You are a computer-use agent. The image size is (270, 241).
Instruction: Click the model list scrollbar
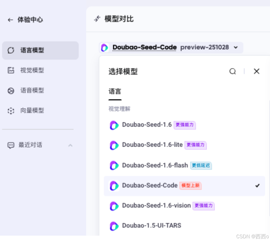tap(269, 158)
